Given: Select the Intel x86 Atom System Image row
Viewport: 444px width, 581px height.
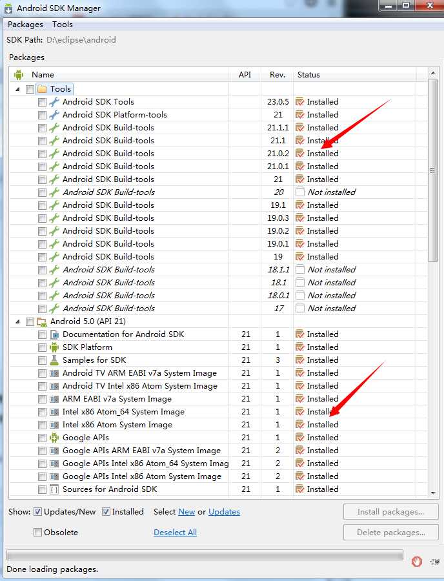Looking at the screenshot, I should pyautogui.click(x=117, y=425).
